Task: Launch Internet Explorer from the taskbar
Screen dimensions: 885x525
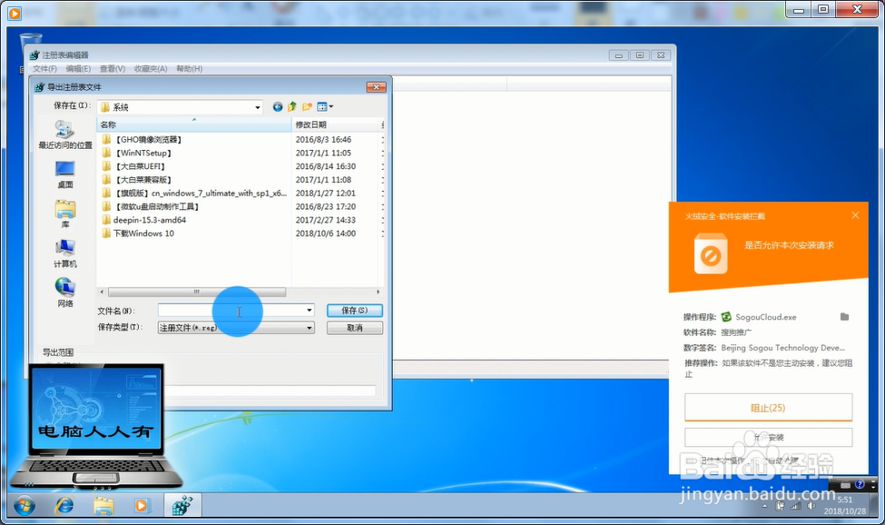Action: click(64, 505)
